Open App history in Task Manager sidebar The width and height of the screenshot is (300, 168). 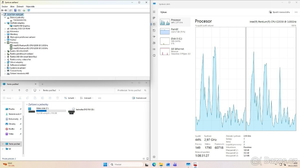(154, 30)
